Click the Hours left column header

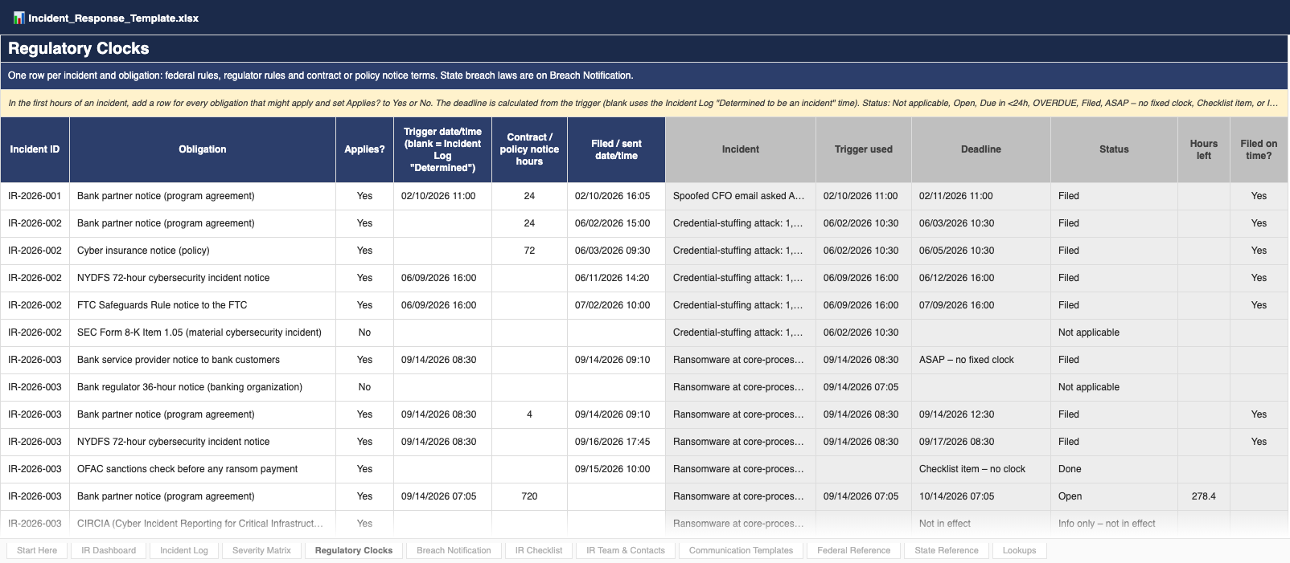[1204, 149]
